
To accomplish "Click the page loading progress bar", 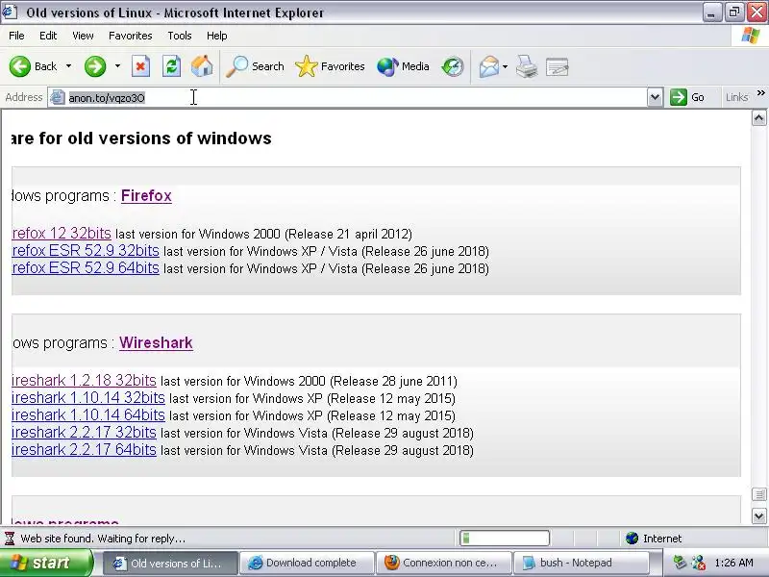I will (505, 539).
